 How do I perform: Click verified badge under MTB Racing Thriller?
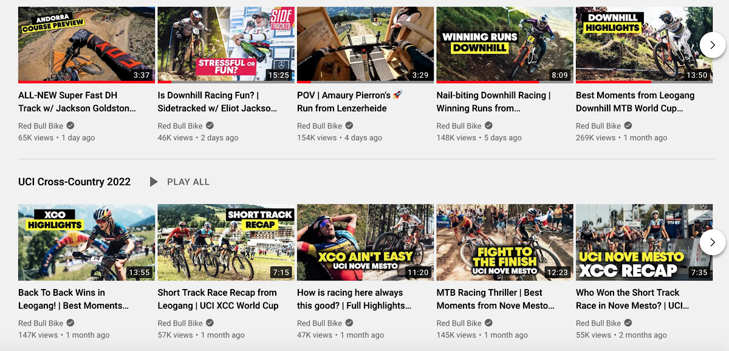(488, 323)
